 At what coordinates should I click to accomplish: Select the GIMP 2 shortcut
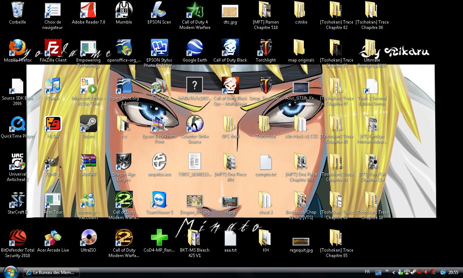coord(53,162)
